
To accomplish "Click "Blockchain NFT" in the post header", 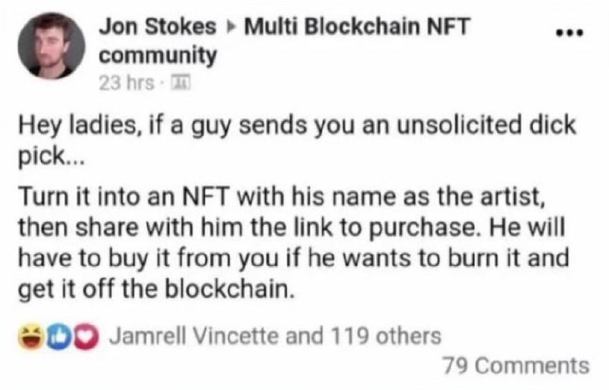I will [x=382, y=28].
